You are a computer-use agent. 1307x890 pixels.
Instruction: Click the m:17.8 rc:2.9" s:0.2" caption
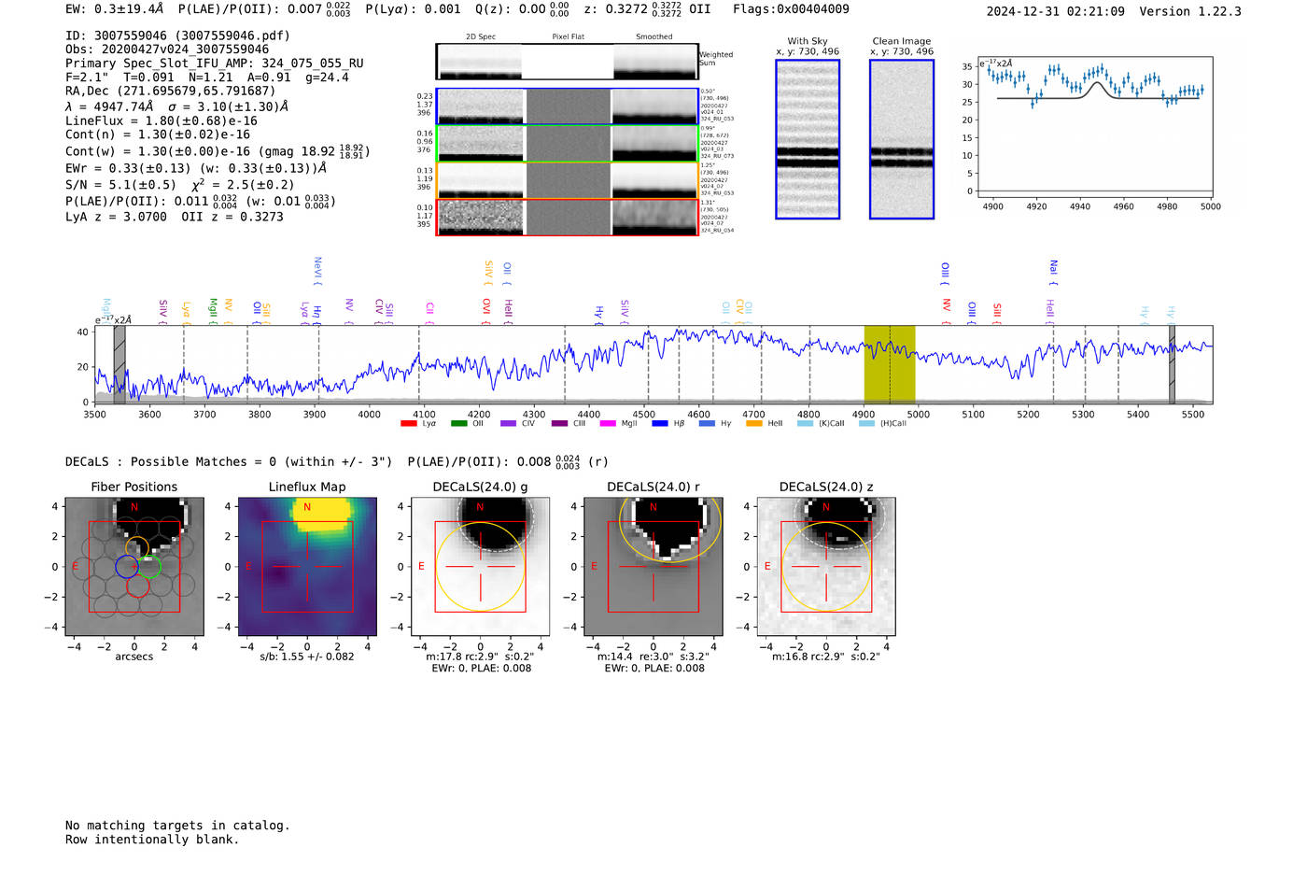(481, 657)
